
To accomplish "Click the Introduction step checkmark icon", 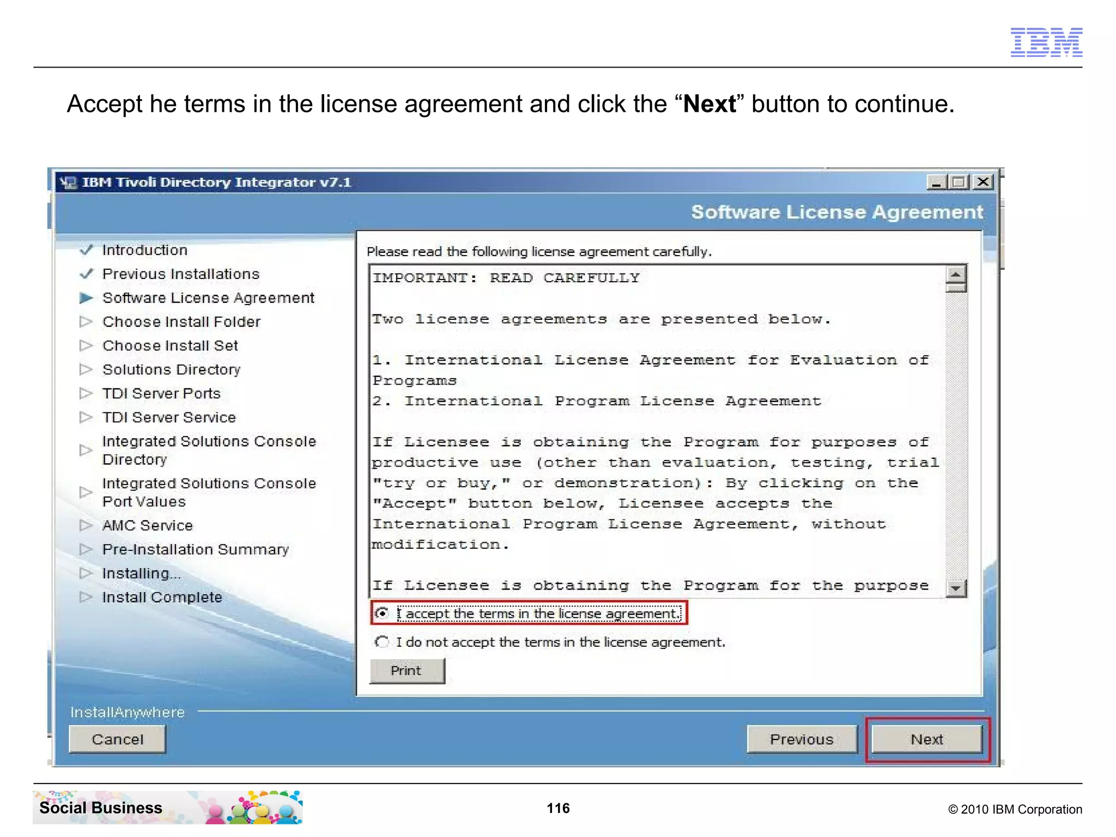I will pos(86,250).
